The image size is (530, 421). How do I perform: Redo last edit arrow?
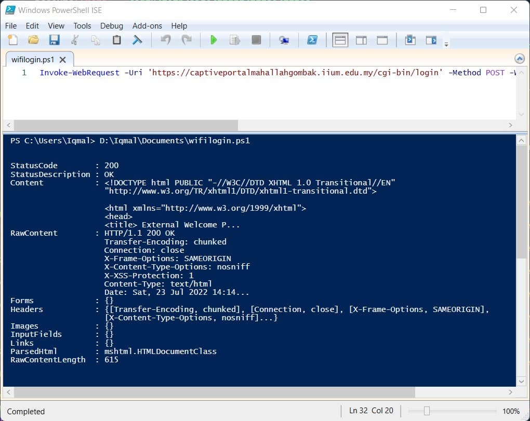(186, 40)
